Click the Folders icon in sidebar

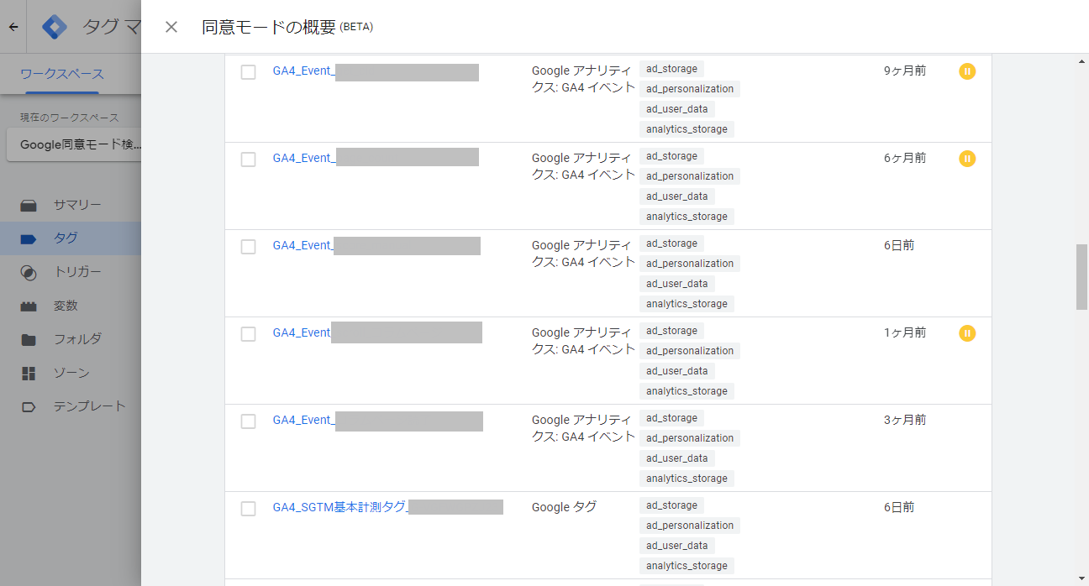(29, 339)
